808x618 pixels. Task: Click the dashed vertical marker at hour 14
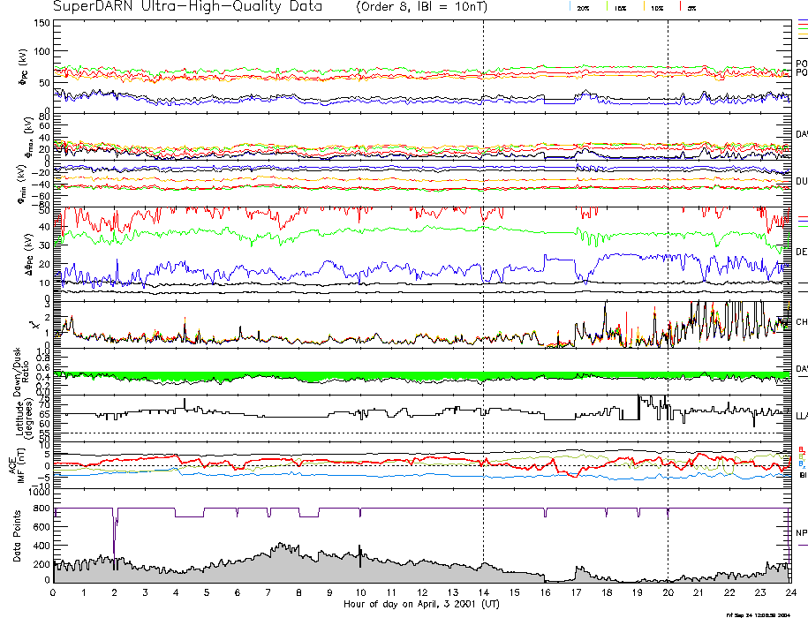click(483, 265)
